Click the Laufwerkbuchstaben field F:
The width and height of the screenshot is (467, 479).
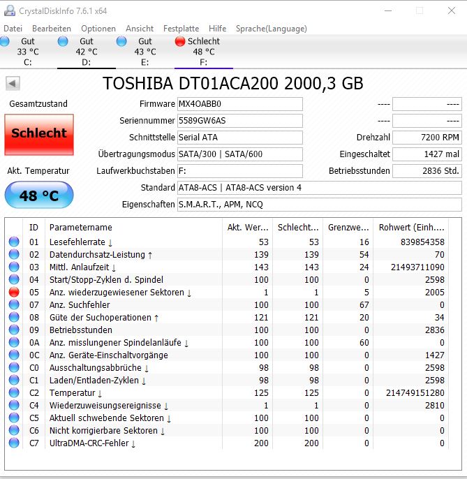tap(240, 171)
